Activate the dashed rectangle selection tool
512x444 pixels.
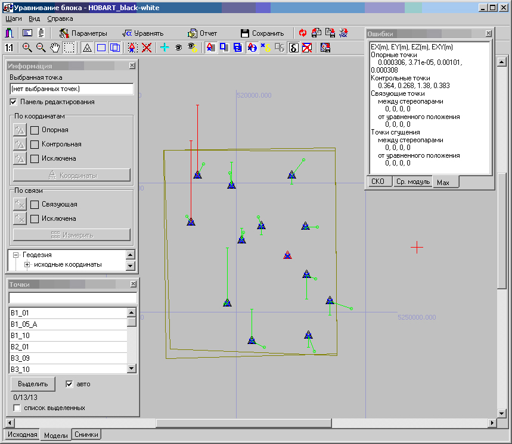tap(69, 48)
